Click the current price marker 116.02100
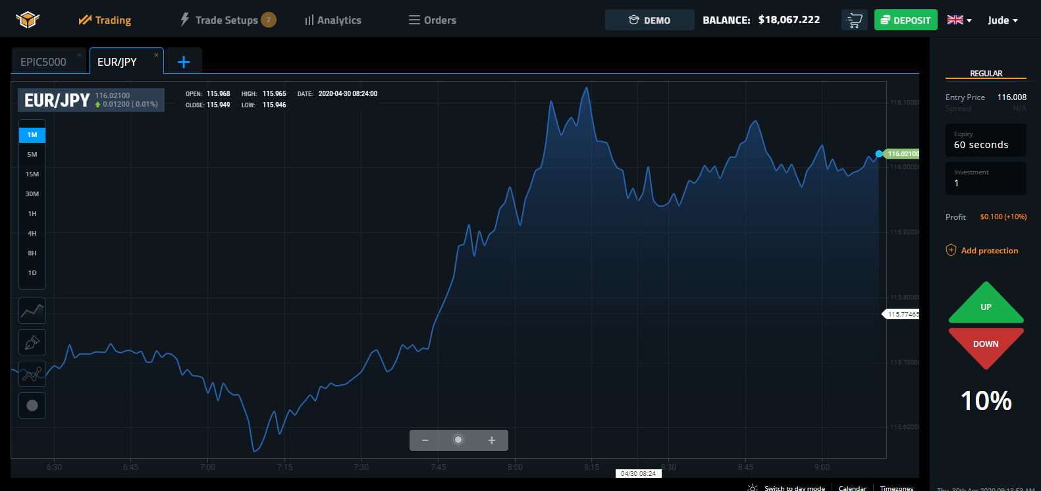 pos(902,154)
